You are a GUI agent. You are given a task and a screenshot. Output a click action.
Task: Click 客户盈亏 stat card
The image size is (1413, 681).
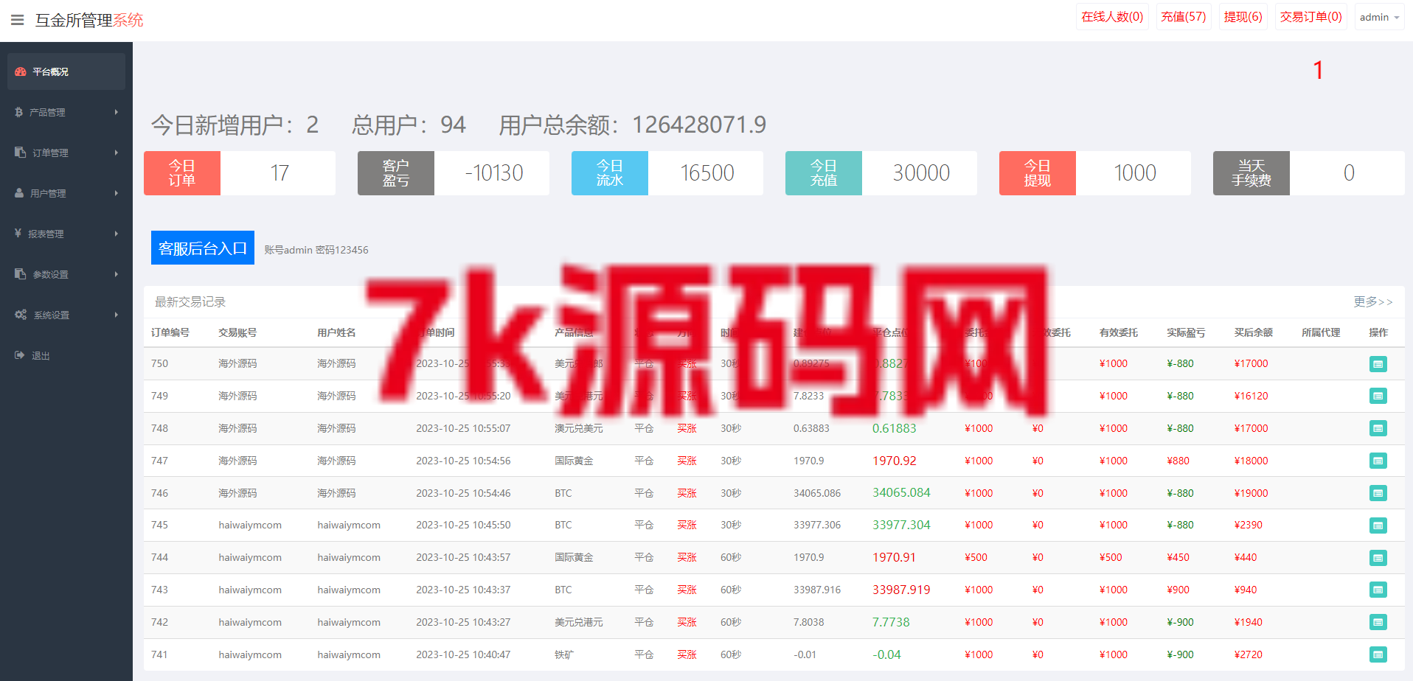(x=454, y=173)
